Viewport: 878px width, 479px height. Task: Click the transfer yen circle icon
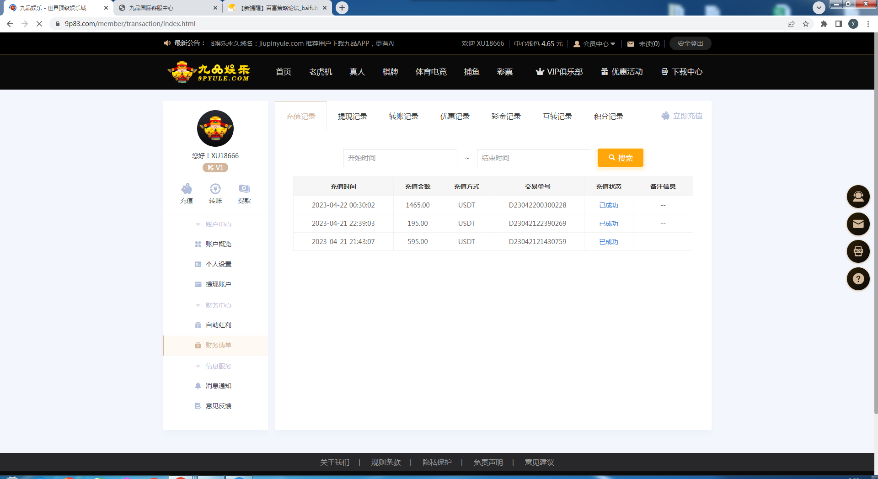pyautogui.click(x=215, y=189)
